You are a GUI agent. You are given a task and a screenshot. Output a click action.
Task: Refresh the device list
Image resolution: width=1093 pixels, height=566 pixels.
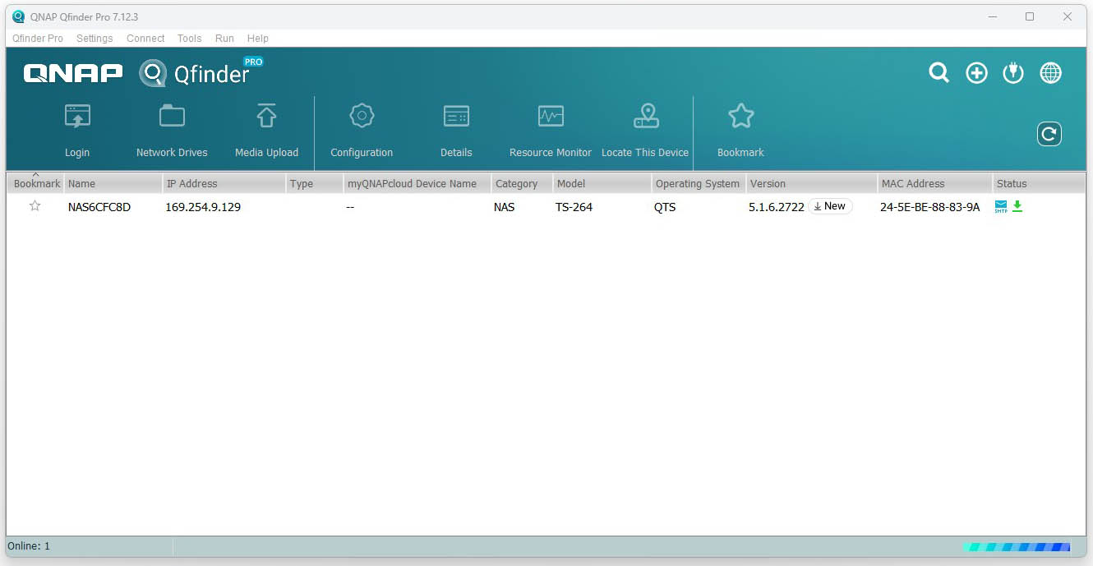pyautogui.click(x=1049, y=134)
